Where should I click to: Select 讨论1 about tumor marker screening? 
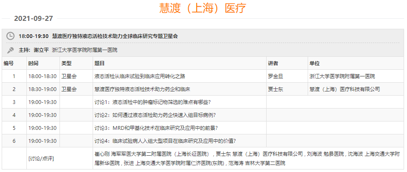tap(153, 102)
